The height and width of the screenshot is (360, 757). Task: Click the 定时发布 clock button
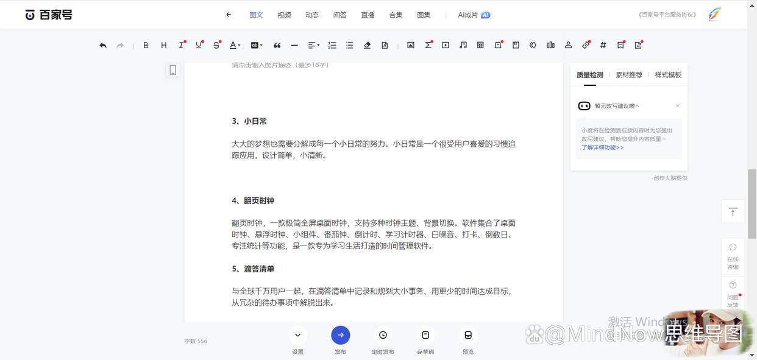[383, 335]
